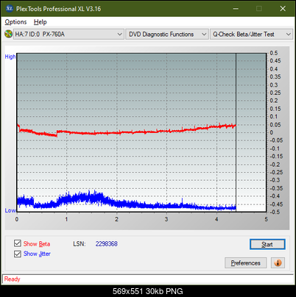Image resolution: width=296 pixels, height=297 pixels.
Task: Toggle the Show Jitter checkbox
Action: (18, 254)
